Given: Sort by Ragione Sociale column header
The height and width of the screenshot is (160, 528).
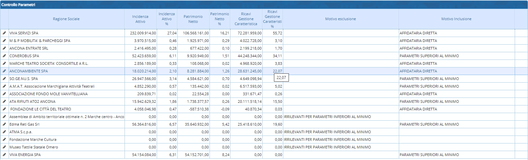Looking at the screenshot, I should point(66,19).
